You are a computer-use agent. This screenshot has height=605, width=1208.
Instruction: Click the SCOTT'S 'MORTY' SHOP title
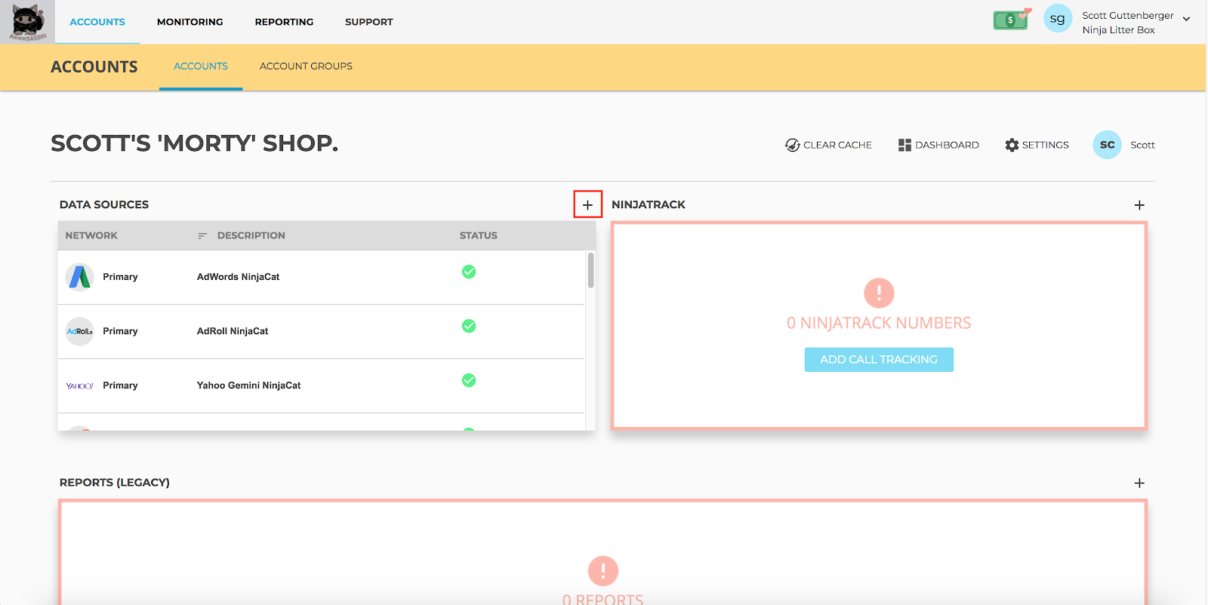(195, 143)
